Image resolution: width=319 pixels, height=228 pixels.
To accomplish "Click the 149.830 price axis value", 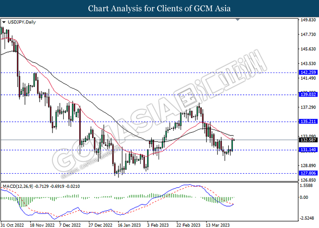I will (x=308, y=20).
